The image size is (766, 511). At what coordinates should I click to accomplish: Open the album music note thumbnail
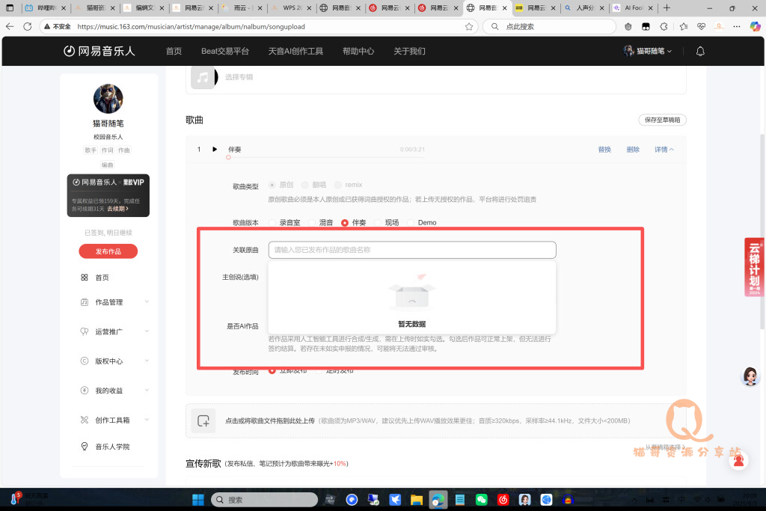[202, 77]
